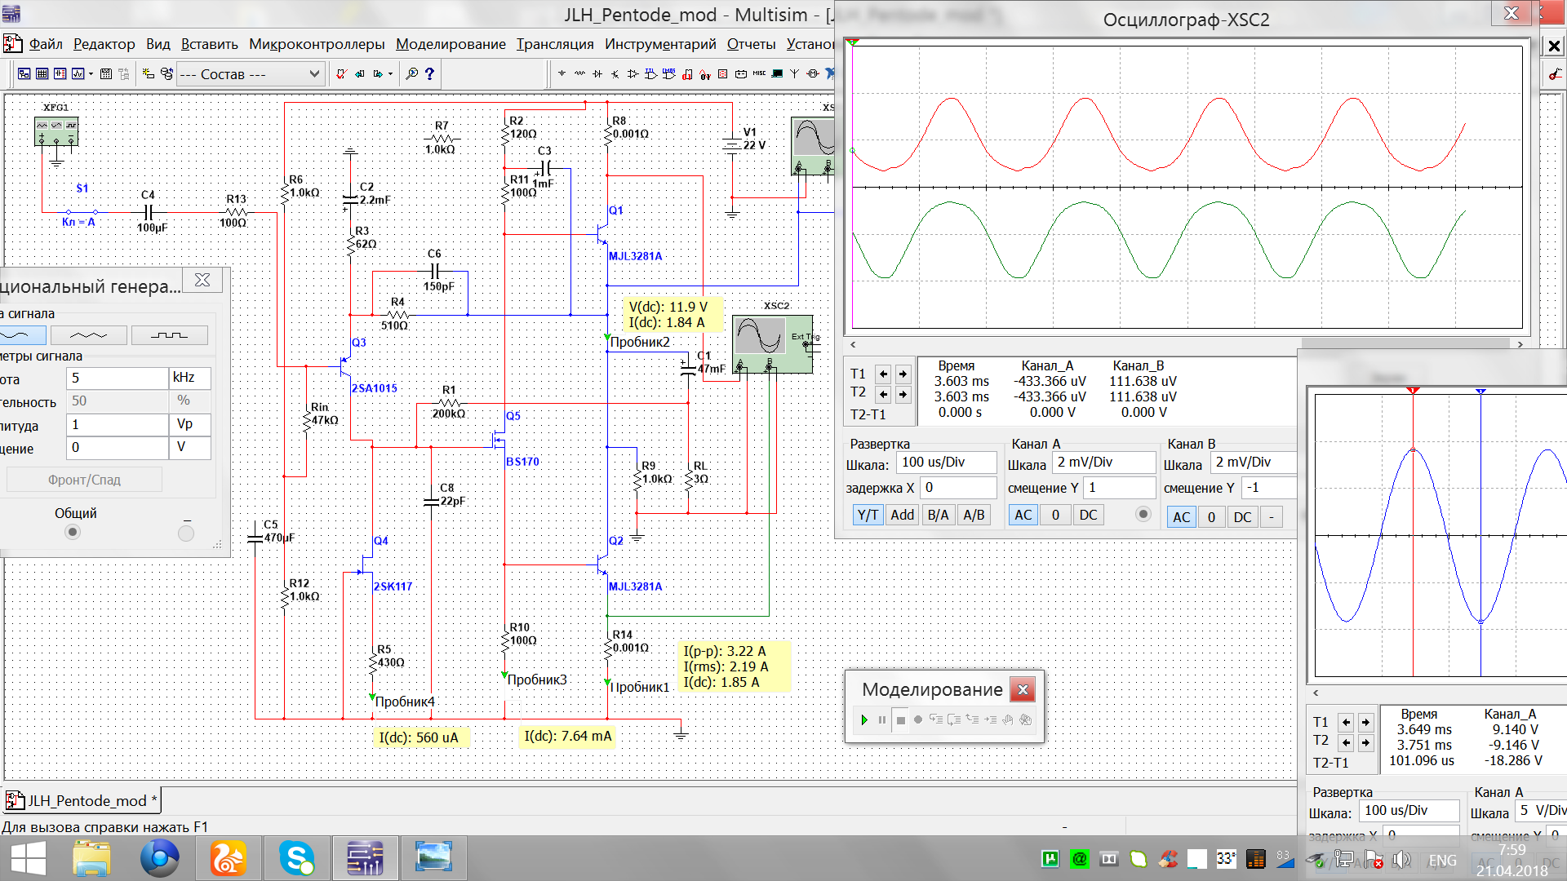The width and height of the screenshot is (1567, 881).
Task: Click the Фронт/Спад button
Action: 84,480
